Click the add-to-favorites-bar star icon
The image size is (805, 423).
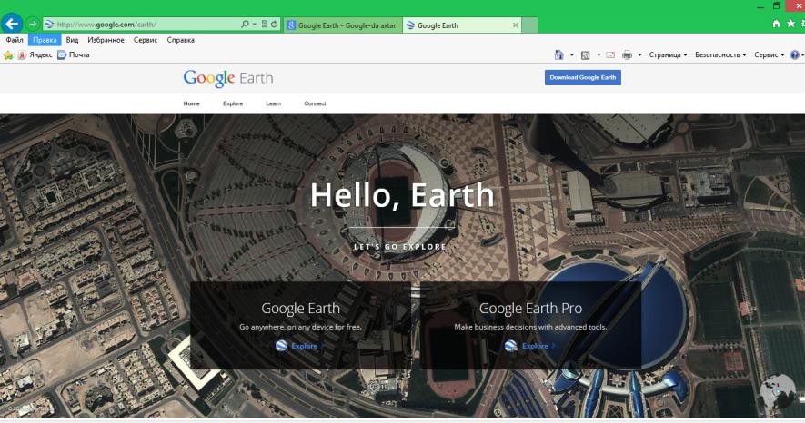(x=8, y=54)
